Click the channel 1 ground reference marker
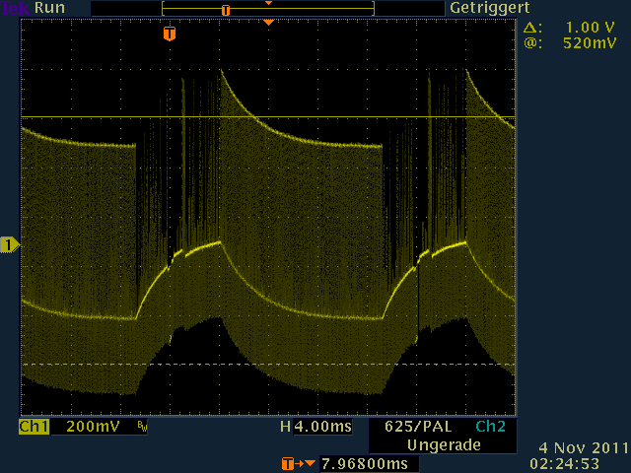 coord(9,244)
